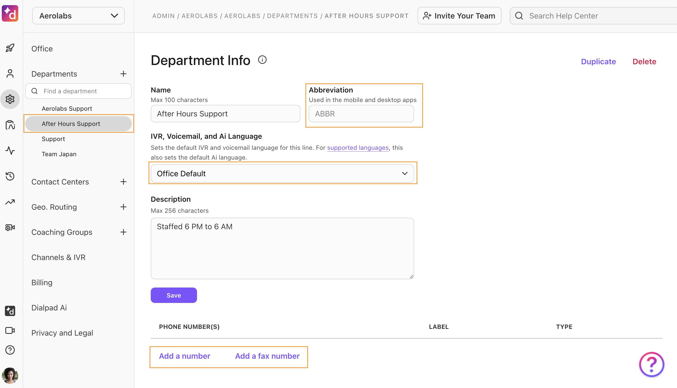Select Team Japan department
677x388 pixels.
tap(59, 154)
